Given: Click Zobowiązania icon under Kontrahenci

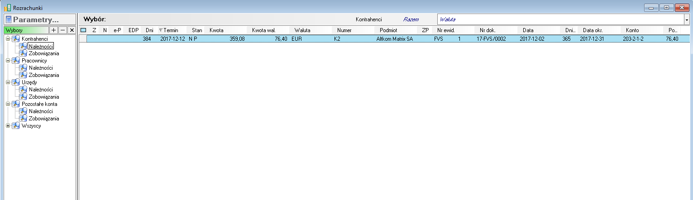Looking at the screenshot, I should [23, 53].
